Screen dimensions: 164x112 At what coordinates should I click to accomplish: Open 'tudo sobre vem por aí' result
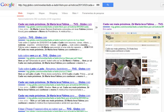[x=40, y=56]
